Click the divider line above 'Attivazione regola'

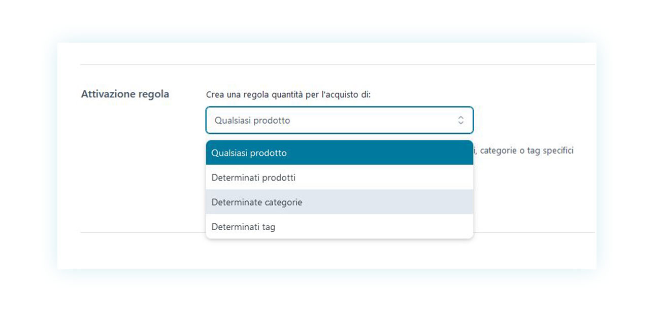[x=337, y=64]
